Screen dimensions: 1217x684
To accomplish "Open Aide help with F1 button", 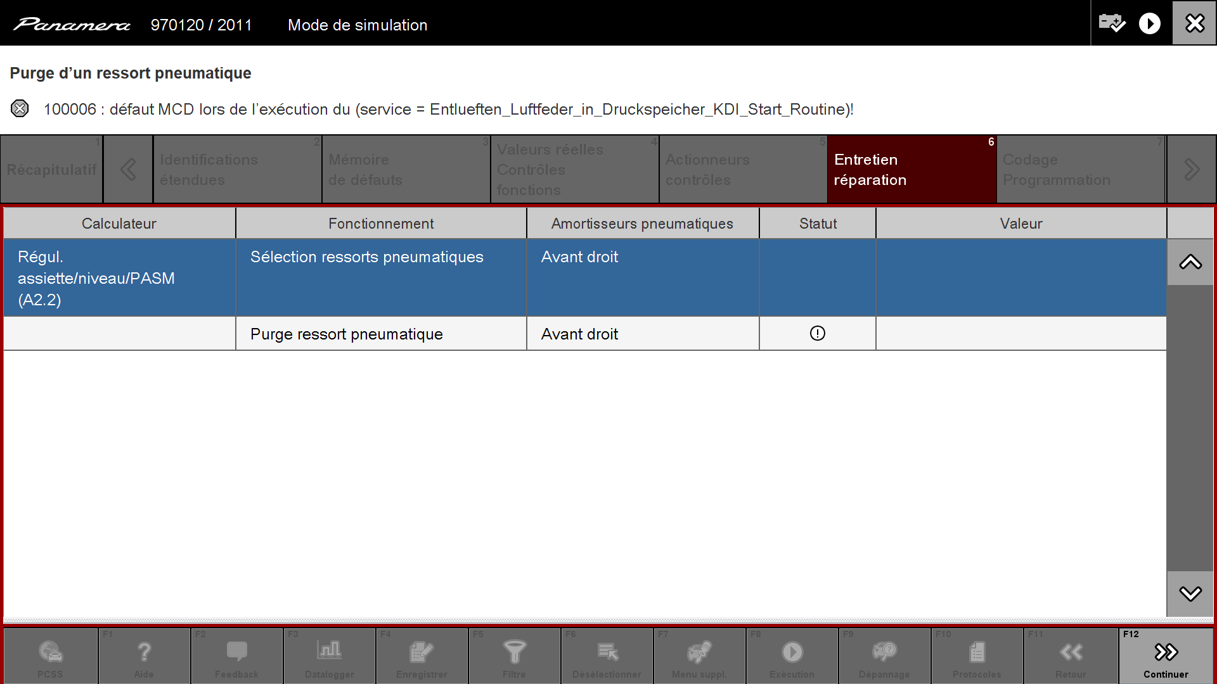I will (145, 655).
